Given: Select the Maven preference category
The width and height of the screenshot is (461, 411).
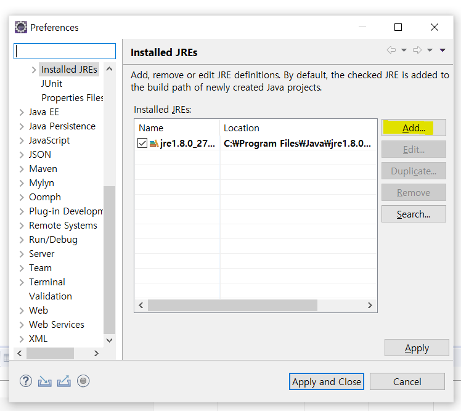Looking at the screenshot, I should tap(43, 169).
